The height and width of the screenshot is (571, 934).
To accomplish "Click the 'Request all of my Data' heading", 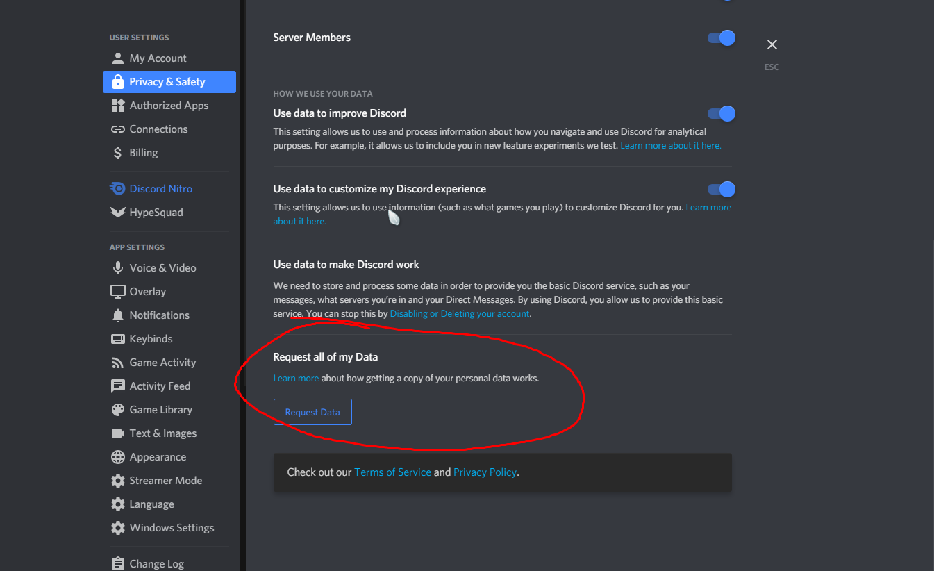I will click(326, 357).
